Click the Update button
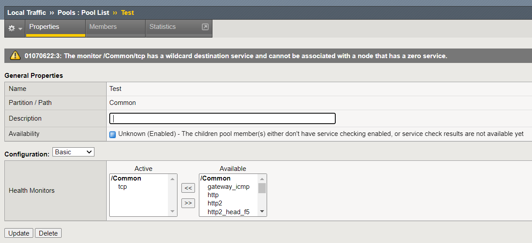 [x=19, y=233]
